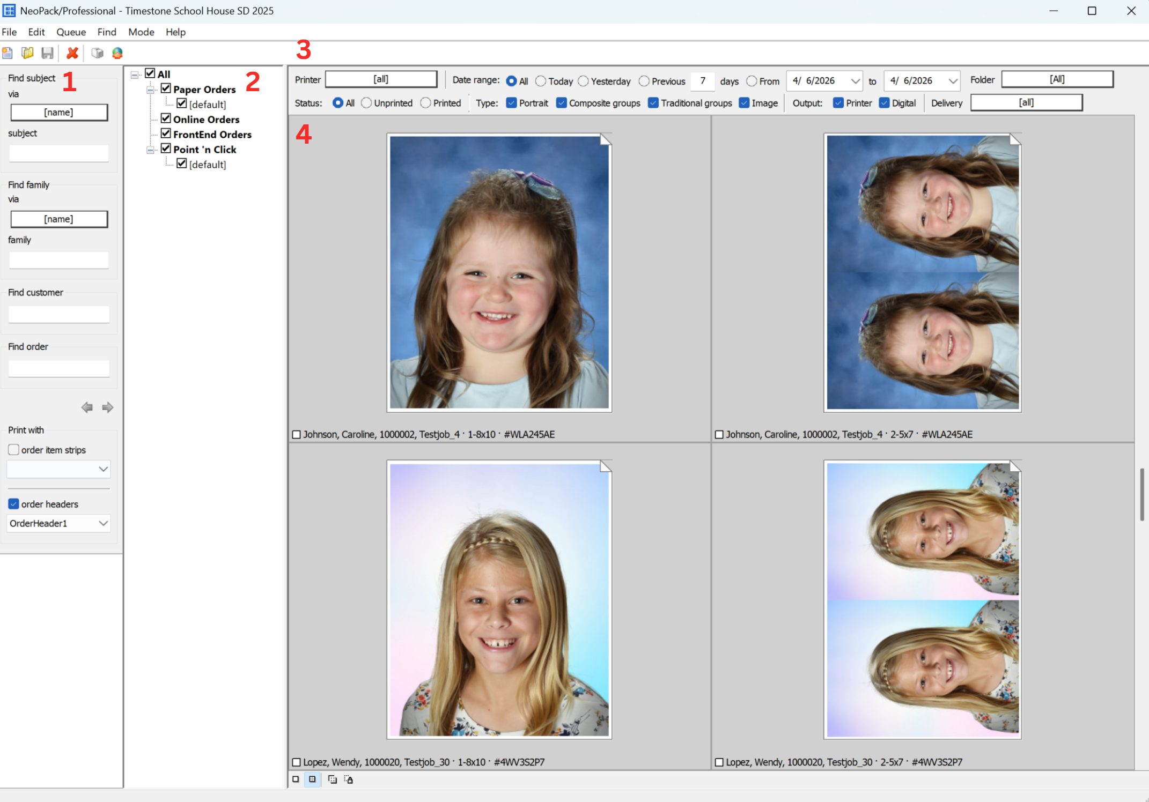The height and width of the screenshot is (802, 1149).
Task: Click the printer toolbar icon
Action: pyautogui.click(x=97, y=53)
